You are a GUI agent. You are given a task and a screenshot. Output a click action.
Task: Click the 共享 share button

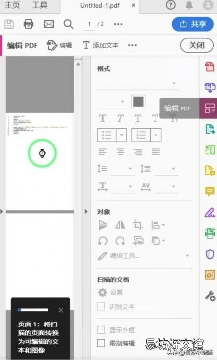(x=193, y=24)
